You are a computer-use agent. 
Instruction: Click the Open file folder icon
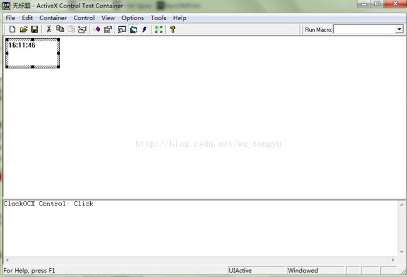coord(23,29)
